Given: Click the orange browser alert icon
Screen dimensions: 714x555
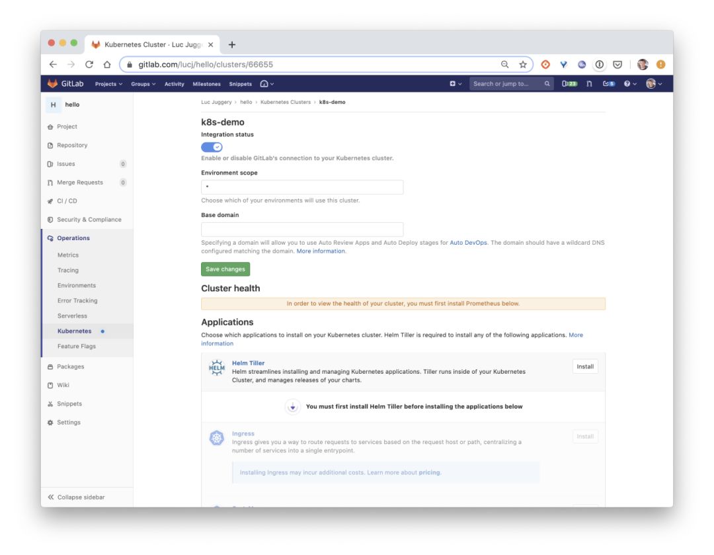Looking at the screenshot, I should (x=660, y=64).
